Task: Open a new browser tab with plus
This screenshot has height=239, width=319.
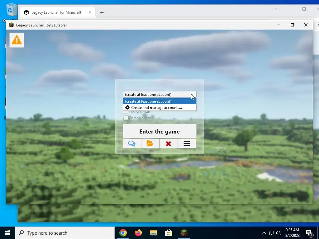Action: coord(102,12)
